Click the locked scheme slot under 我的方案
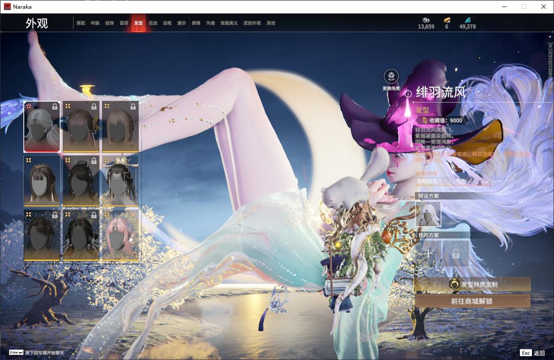The height and width of the screenshot is (360, 554). [456, 253]
